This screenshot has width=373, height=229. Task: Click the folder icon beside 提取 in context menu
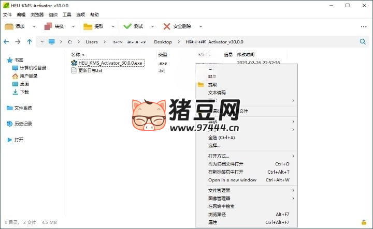coord(200,84)
